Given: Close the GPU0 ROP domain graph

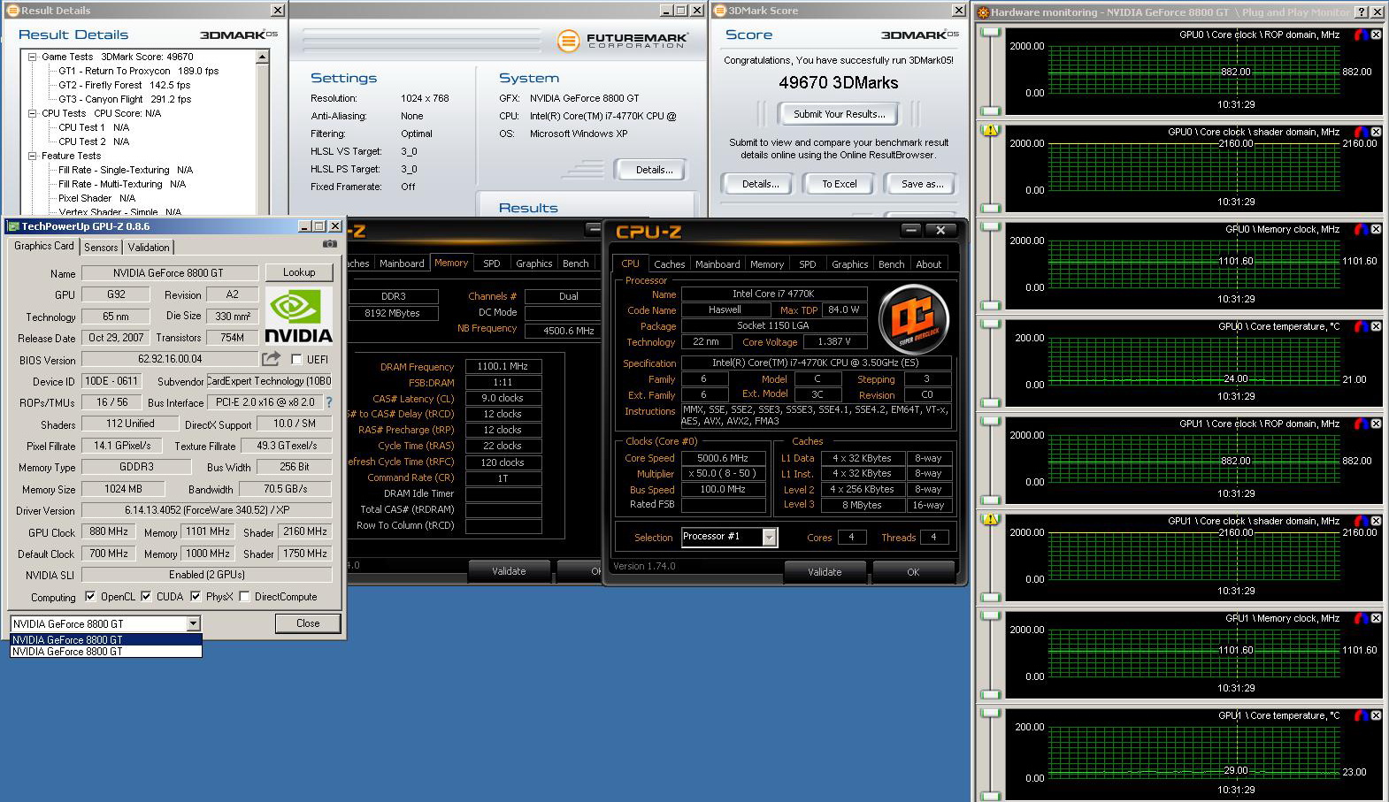Looking at the screenshot, I should 1376,34.
